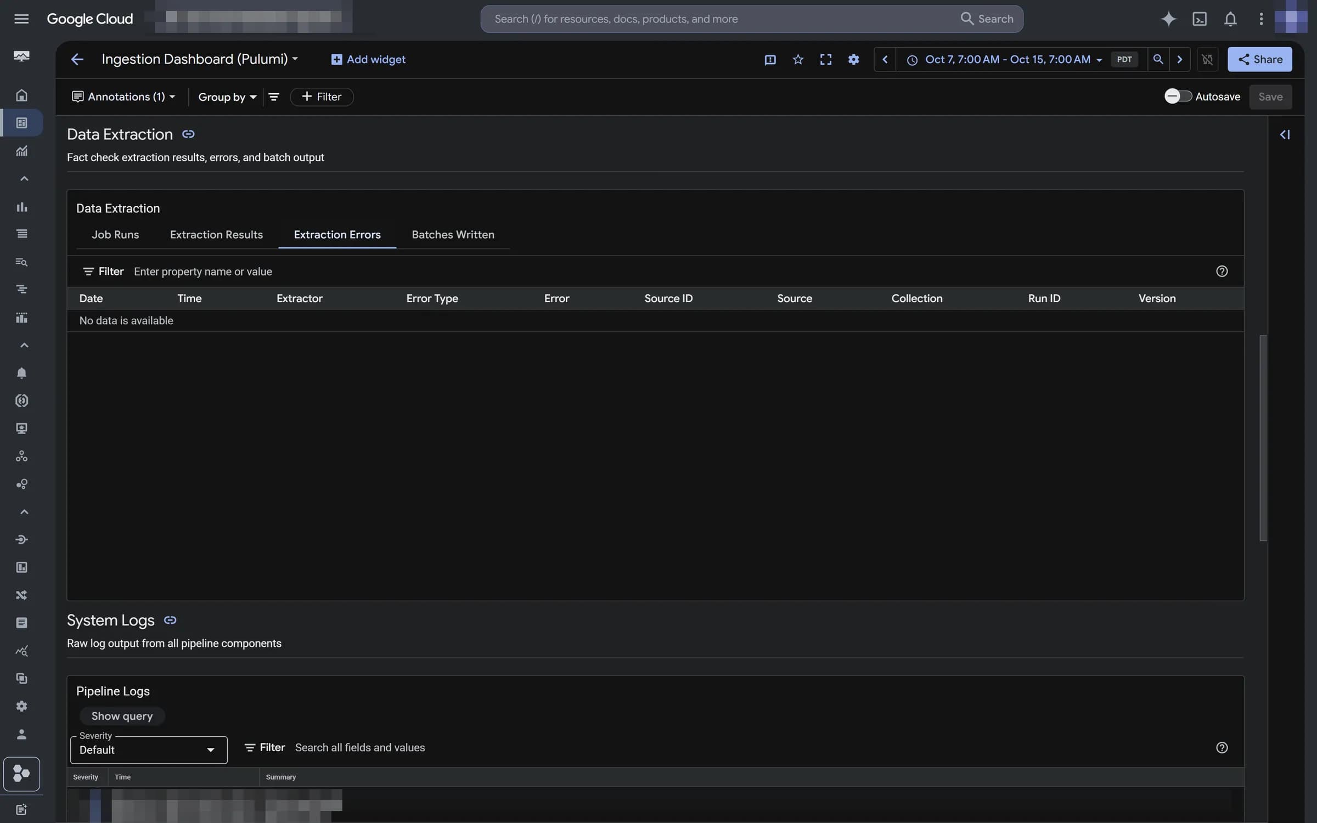The height and width of the screenshot is (823, 1317).
Task: Open notifications bell in top bar
Action: [x=1230, y=19]
